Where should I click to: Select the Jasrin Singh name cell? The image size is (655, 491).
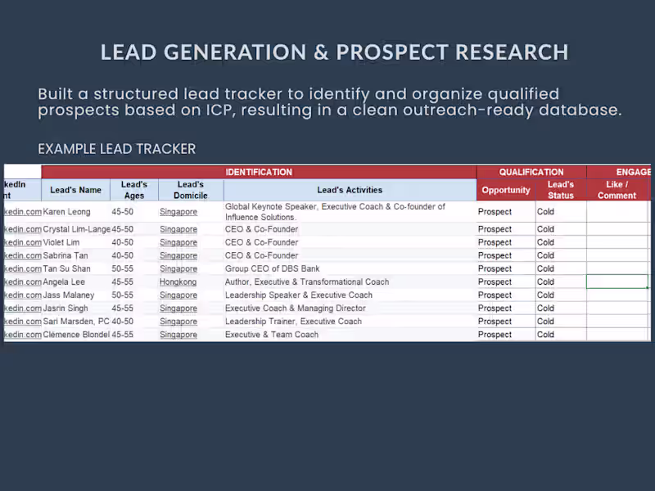75,309
